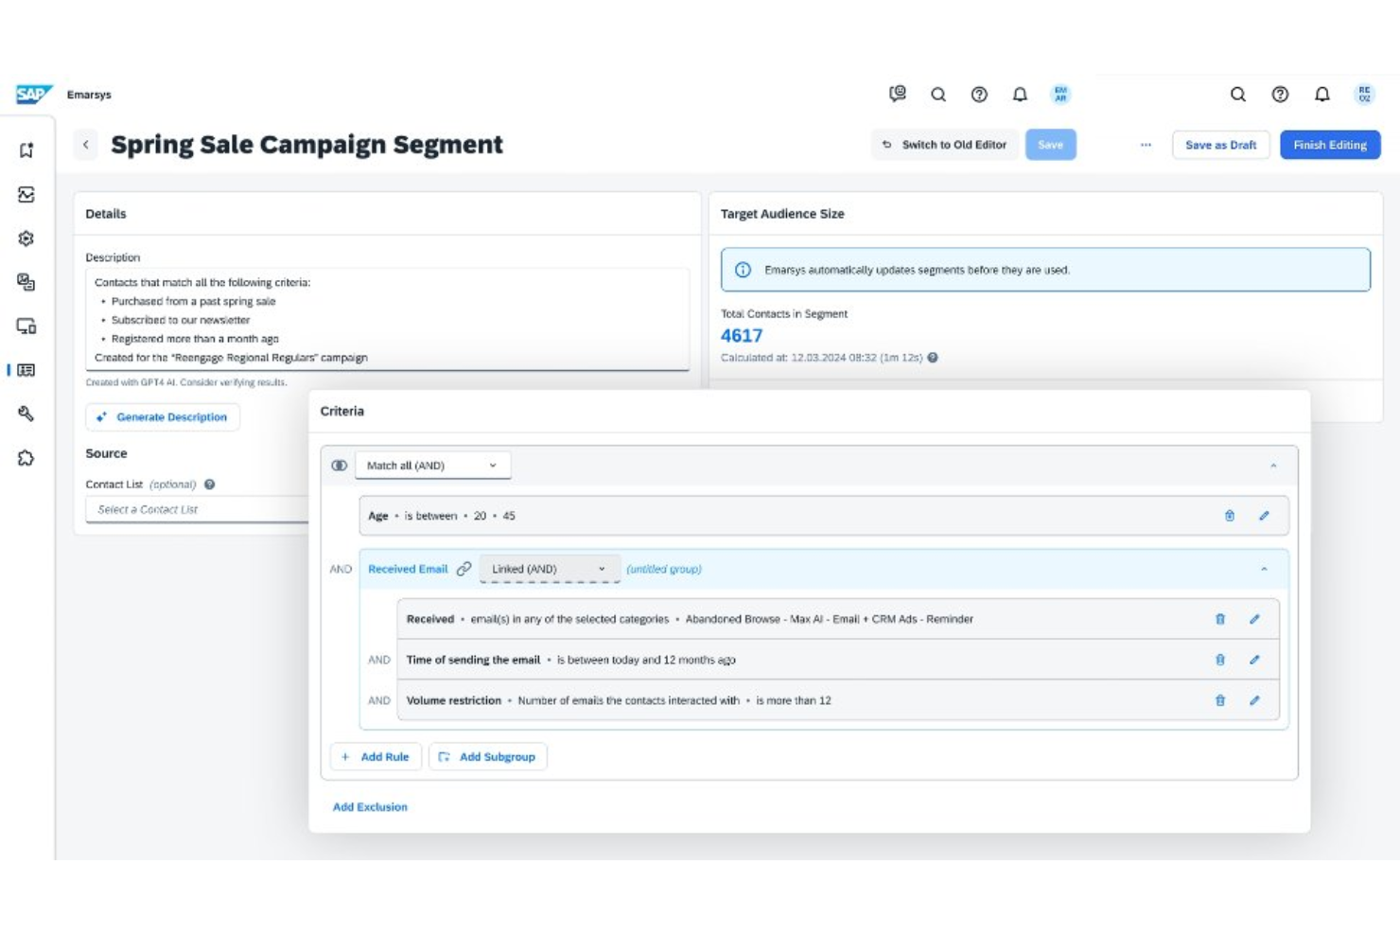Click Generate Description
This screenshot has height=934, width=1400.
162,416
